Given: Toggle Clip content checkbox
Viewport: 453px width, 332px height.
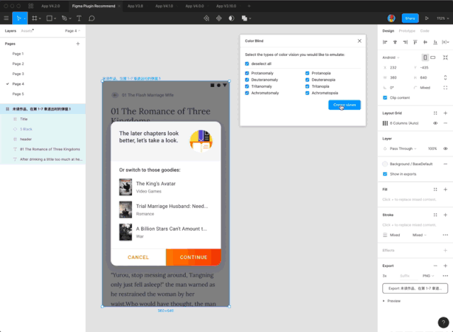Looking at the screenshot, I should point(386,98).
